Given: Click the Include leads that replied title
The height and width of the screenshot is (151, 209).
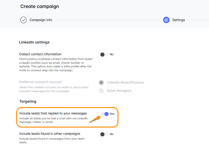Looking at the screenshot, I should 53,113.
